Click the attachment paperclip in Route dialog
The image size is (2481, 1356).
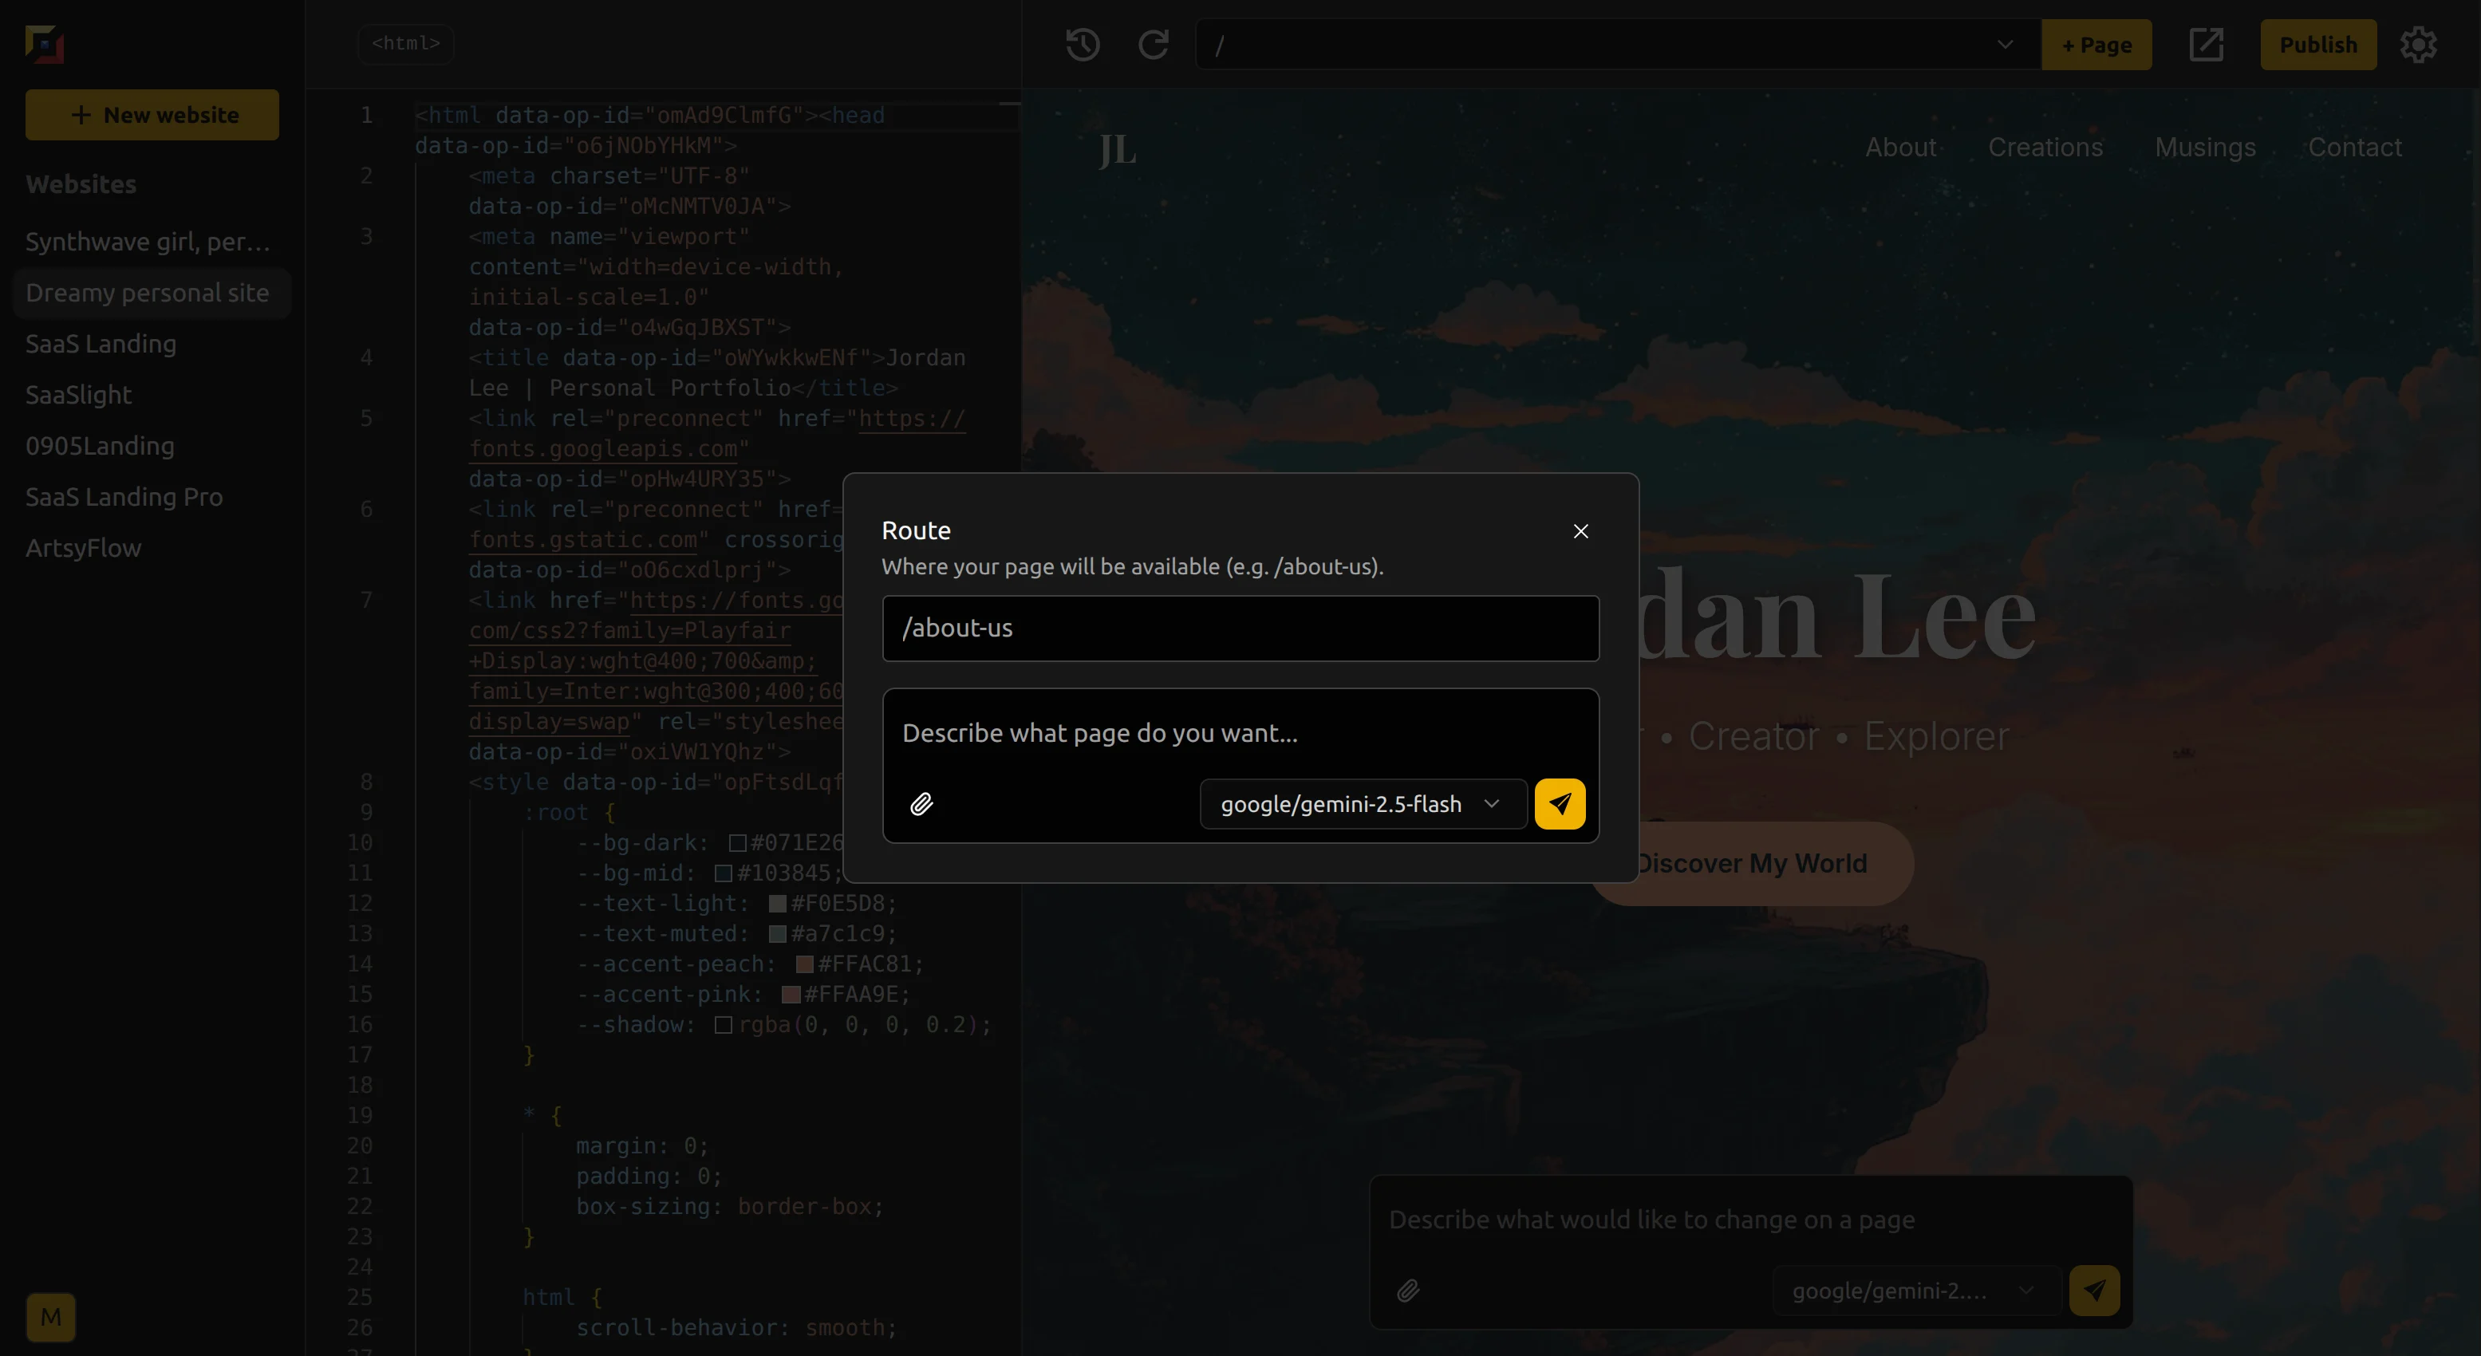[921, 803]
